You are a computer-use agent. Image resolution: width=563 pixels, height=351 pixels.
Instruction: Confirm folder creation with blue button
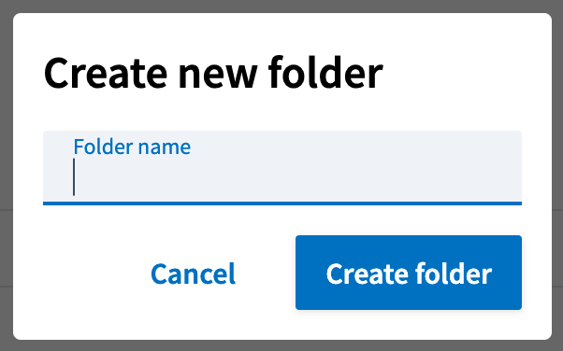pos(409,273)
